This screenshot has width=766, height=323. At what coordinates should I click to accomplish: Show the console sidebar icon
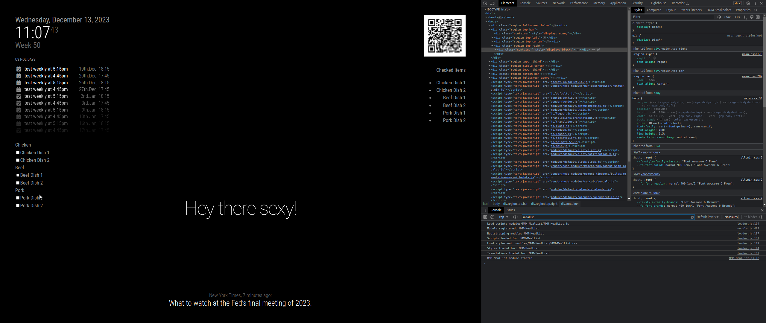(x=485, y=217)
